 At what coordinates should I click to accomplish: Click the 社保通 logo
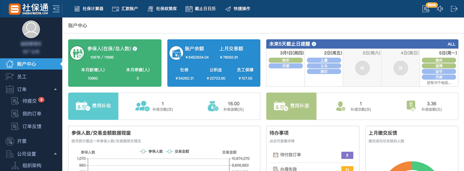tap(28, 9)
